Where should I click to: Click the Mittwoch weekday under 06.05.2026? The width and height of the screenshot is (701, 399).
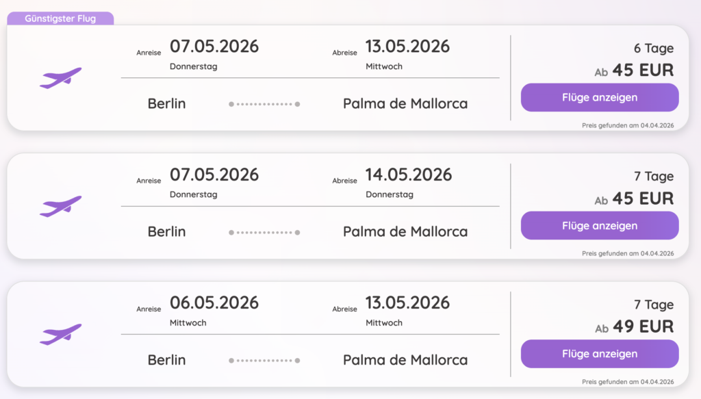[188, 322]
